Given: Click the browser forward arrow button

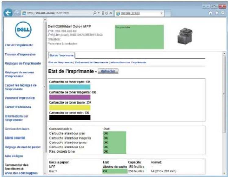Looking at the screenshot, I should click(x=17, y=13).
